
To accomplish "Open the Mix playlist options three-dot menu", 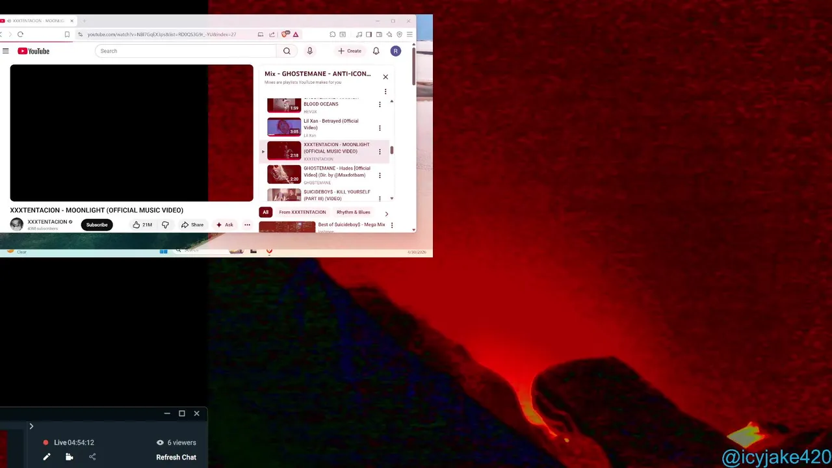I will tap(385, 92).
